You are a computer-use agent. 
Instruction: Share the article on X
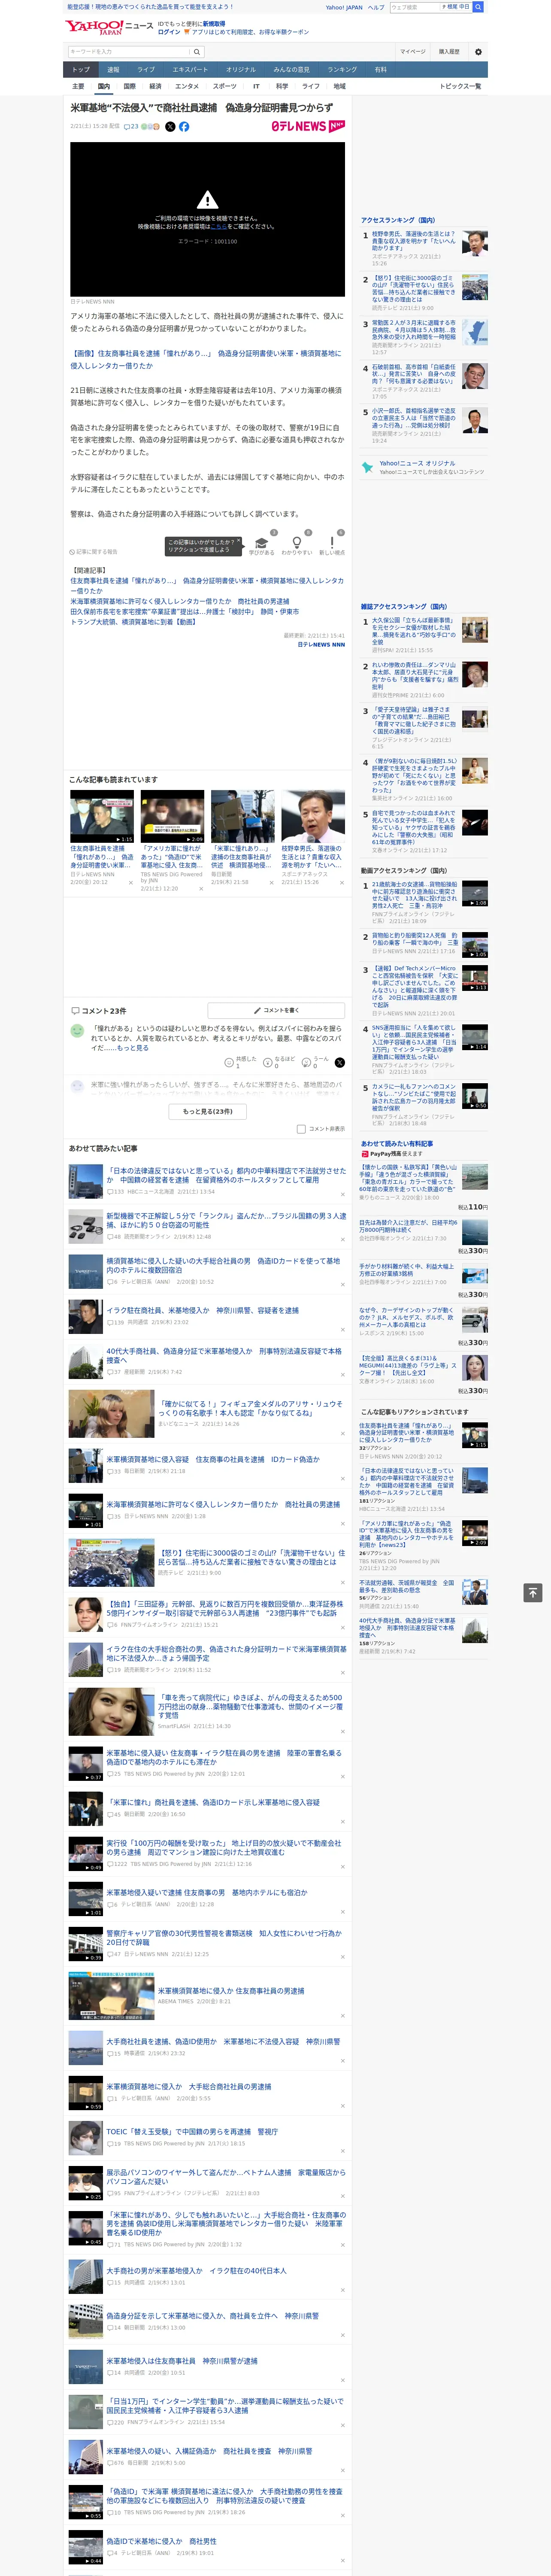[170, 127]
